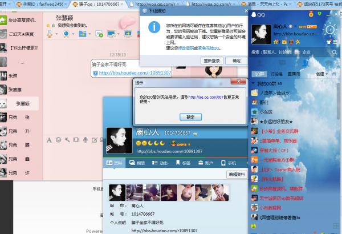Viewport: 342px width, 234px height.
Task: Click green security shield in QQ title bar
Action: (320, 14)
